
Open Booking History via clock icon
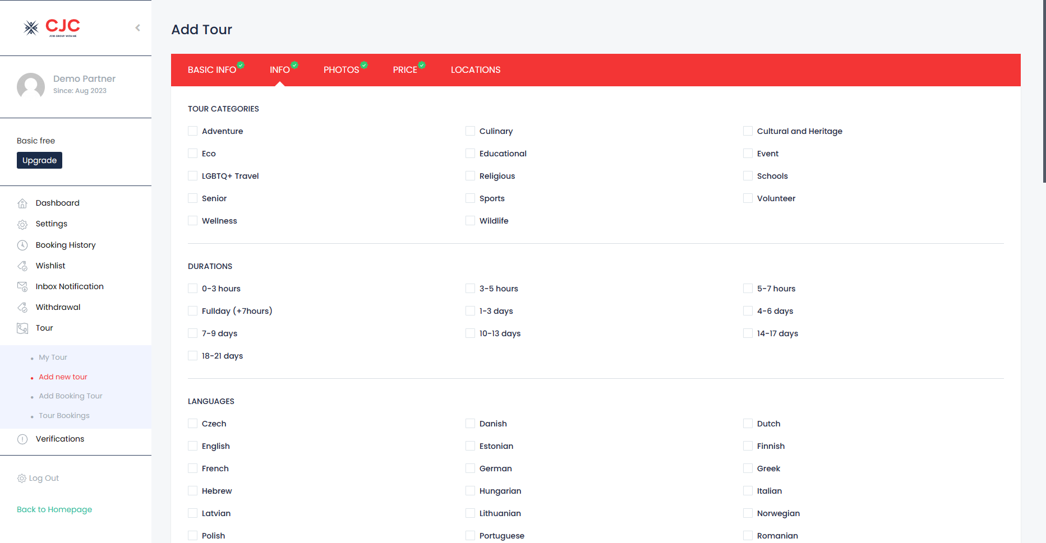(x=22, y=245)
